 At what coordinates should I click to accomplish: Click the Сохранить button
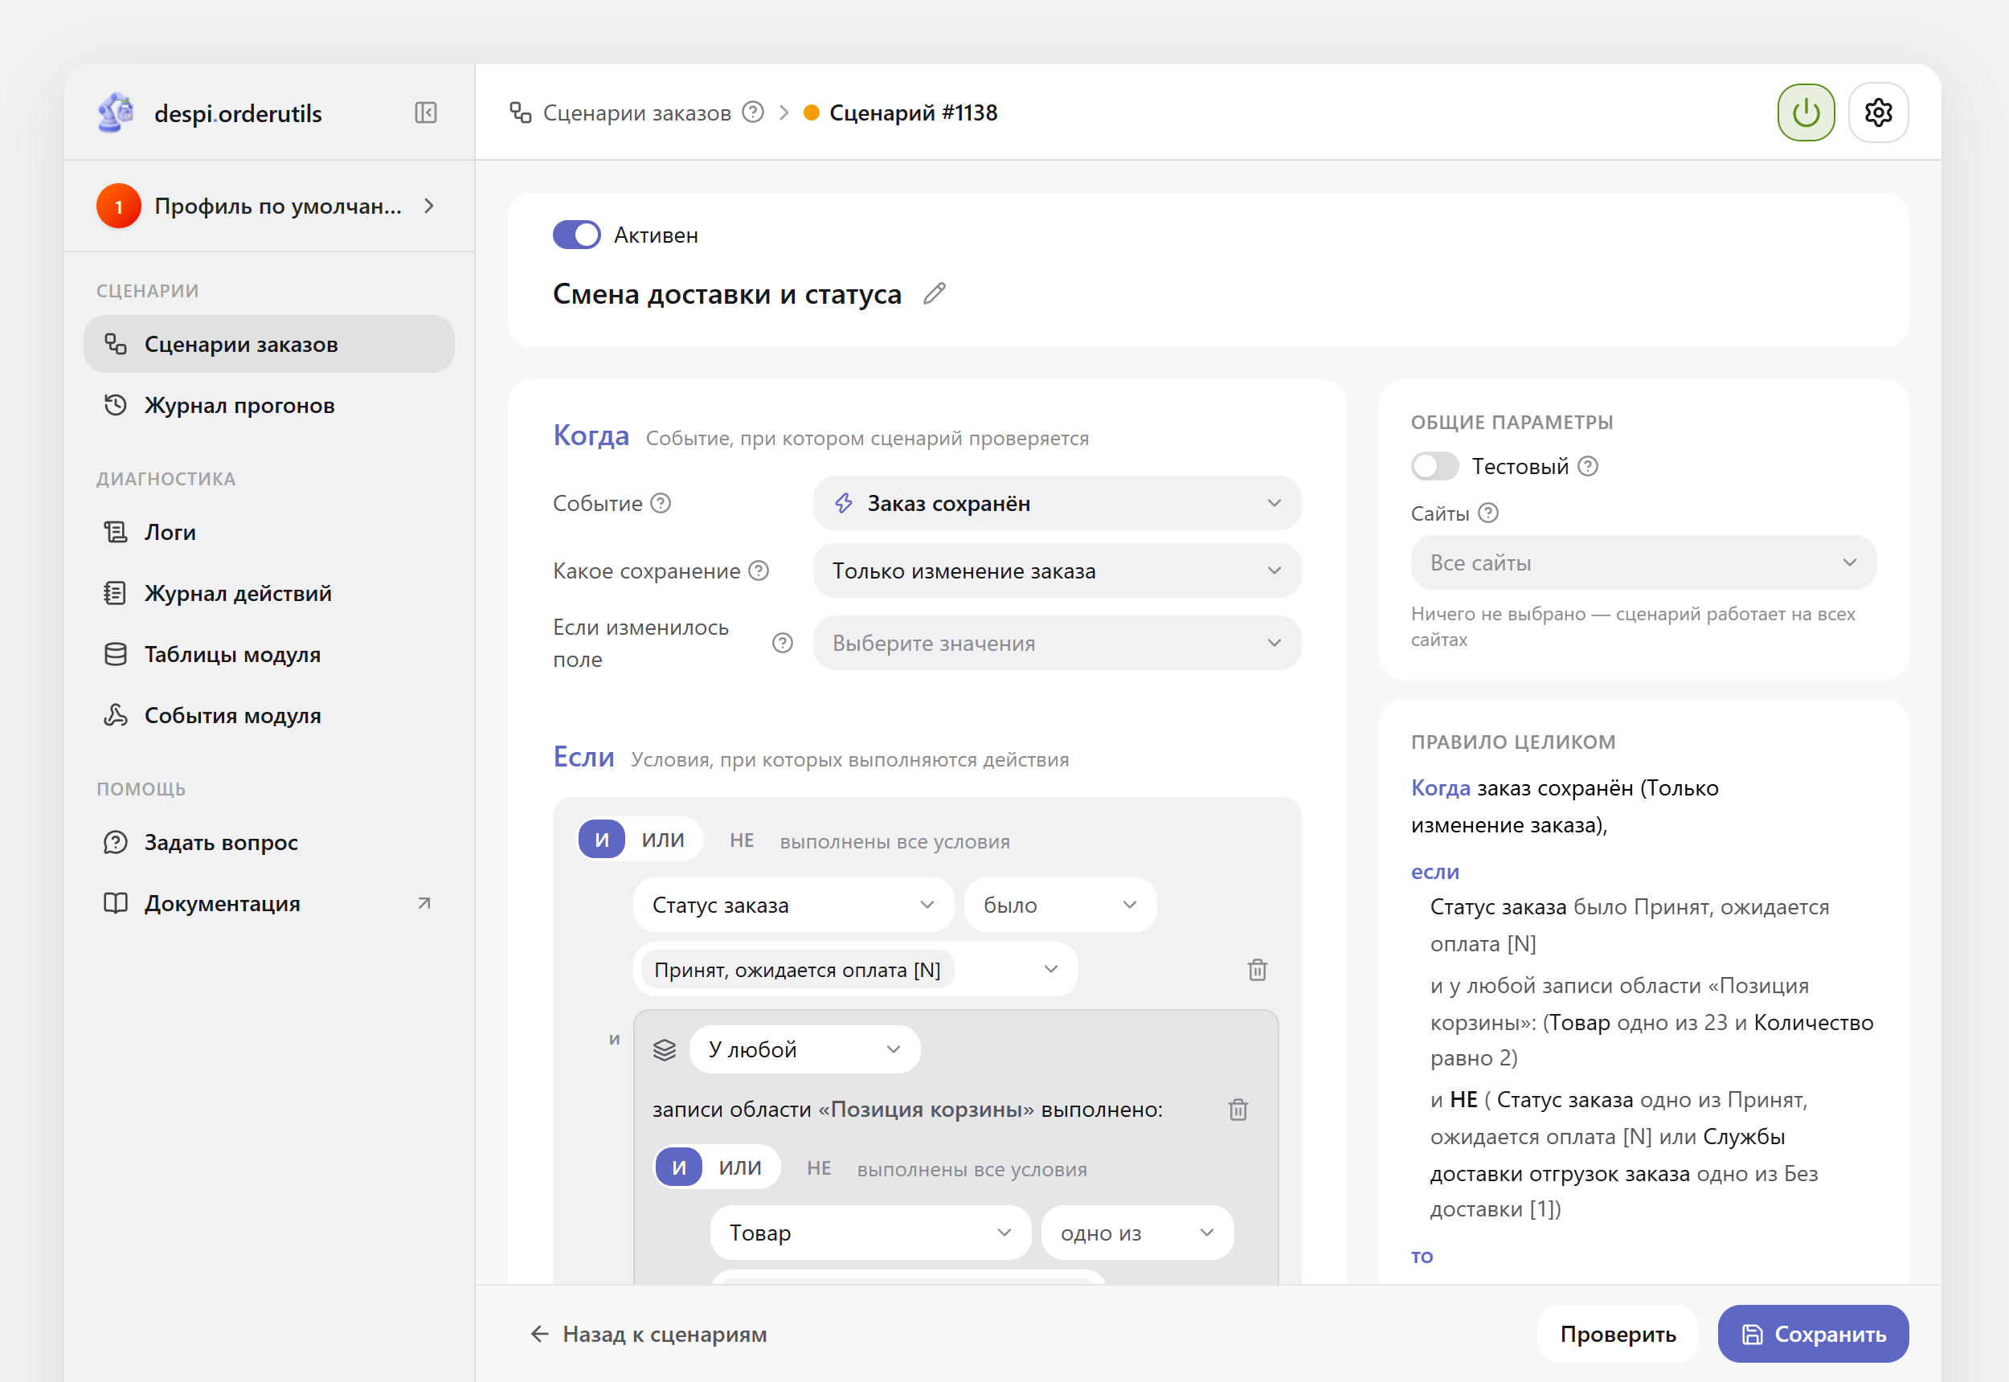point(1813,1334)
